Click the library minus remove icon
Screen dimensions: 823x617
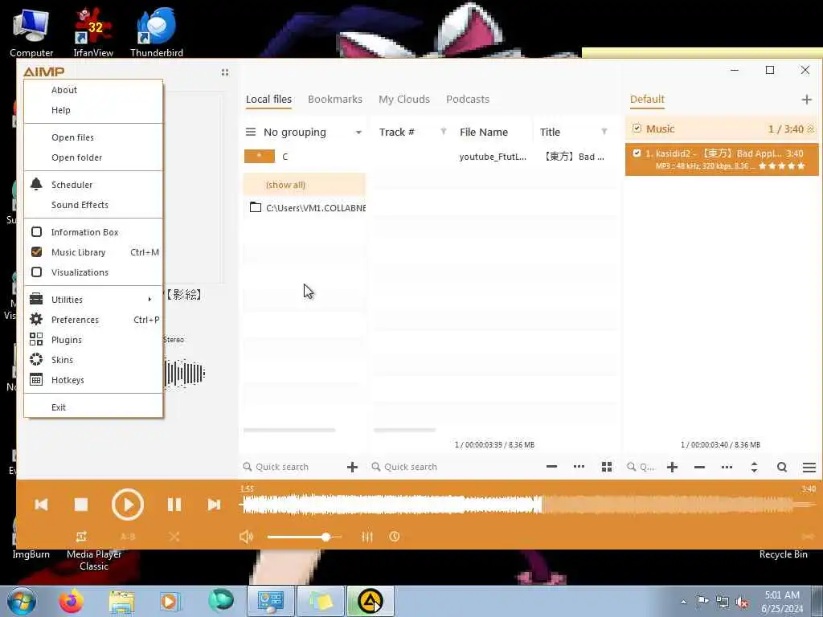coord(551,467)
